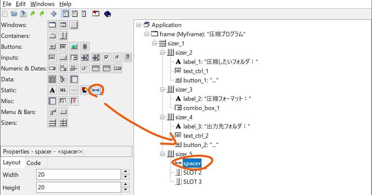Viewport: 372px width, 195px height.
Task: Choose the GridSizer icon in Sizers row
Action: tap(63, 123)
